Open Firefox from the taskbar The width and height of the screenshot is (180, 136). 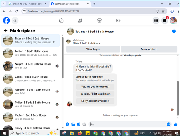(80, 133)
